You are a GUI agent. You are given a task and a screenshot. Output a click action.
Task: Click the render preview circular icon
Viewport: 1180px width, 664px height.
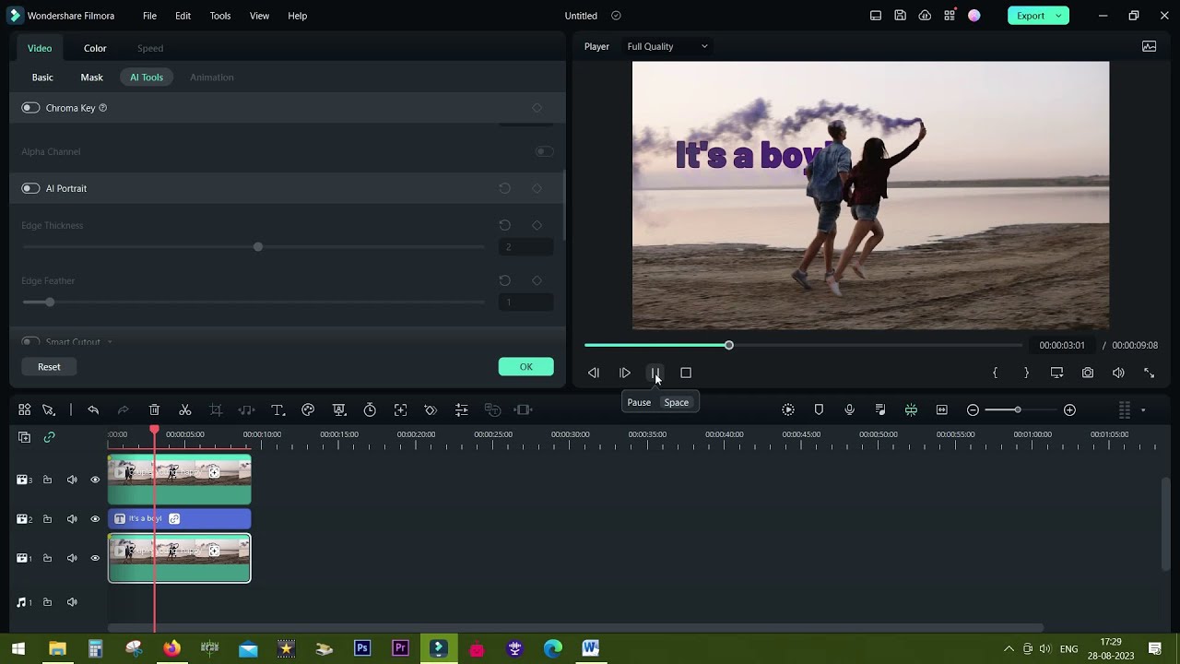pos(788,409)
